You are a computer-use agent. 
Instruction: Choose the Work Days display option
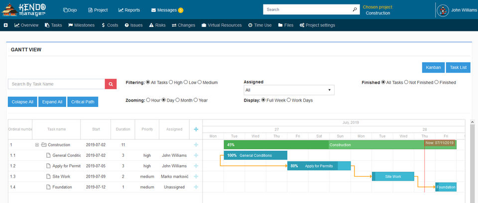pos(288,100)
